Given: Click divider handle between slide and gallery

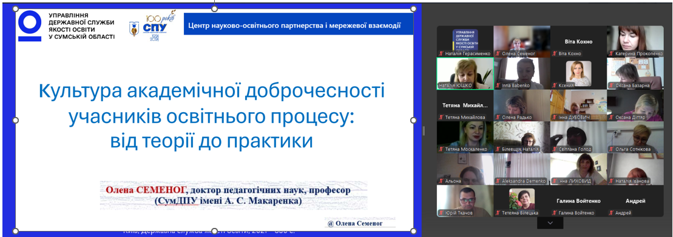Looking at the screenshot, I should pyautogui.click(x=424, y=130).
